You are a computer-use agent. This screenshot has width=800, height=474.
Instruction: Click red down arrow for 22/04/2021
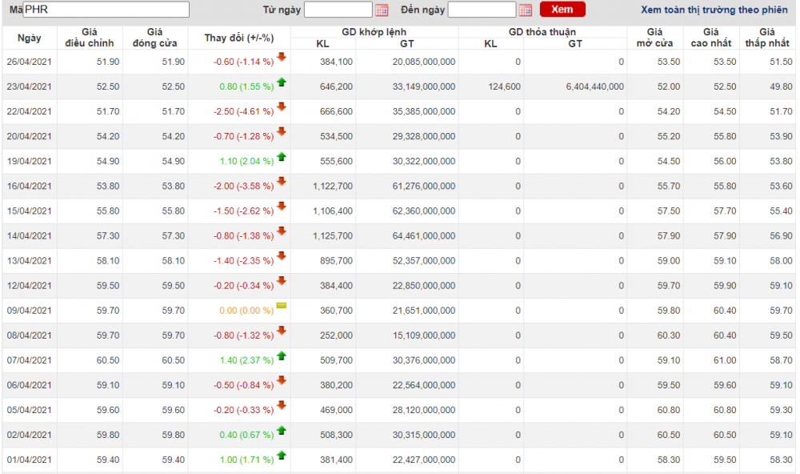[281, 106]
